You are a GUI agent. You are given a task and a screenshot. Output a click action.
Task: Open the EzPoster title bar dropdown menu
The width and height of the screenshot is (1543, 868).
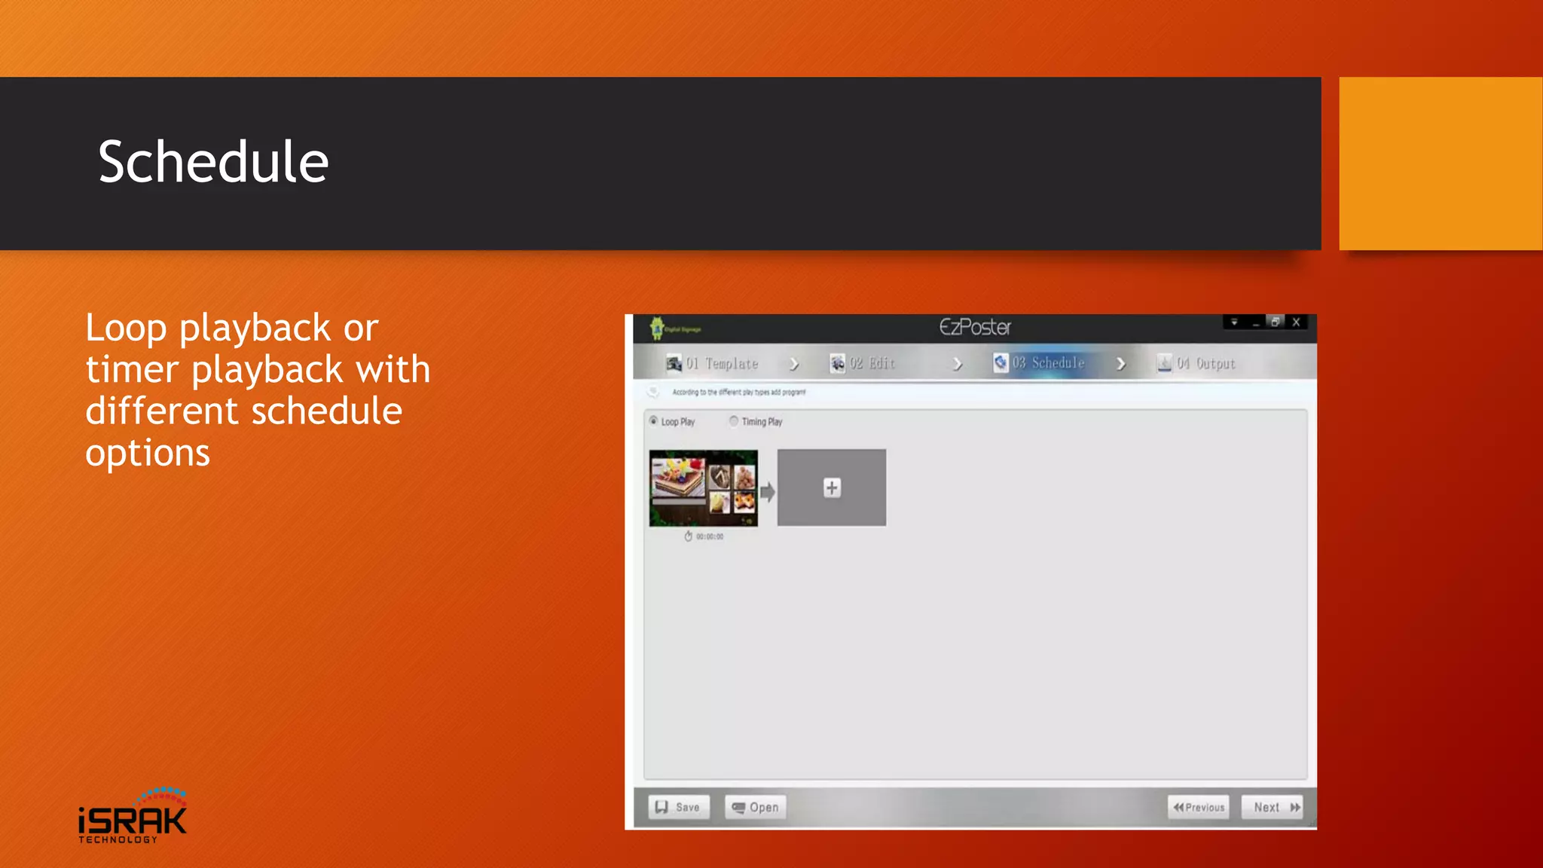tap(1234, 322)
